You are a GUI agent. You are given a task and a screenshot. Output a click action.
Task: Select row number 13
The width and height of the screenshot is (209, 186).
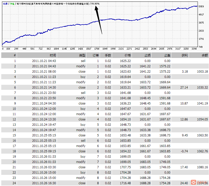tap(14, 125)
